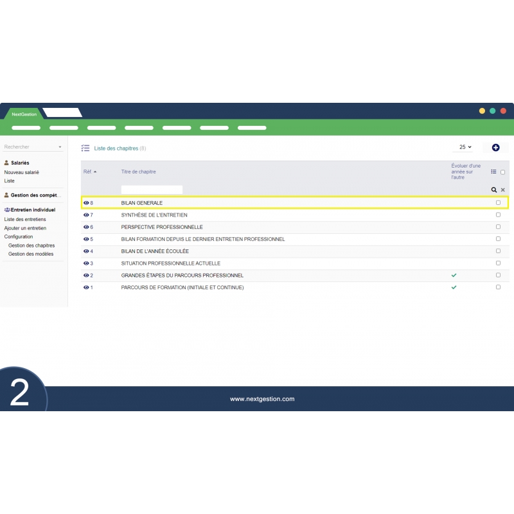Click the list icon in the table header
The height and width of the screenshot is (514, 514).
pyautogui.click(x=493, y=172)
